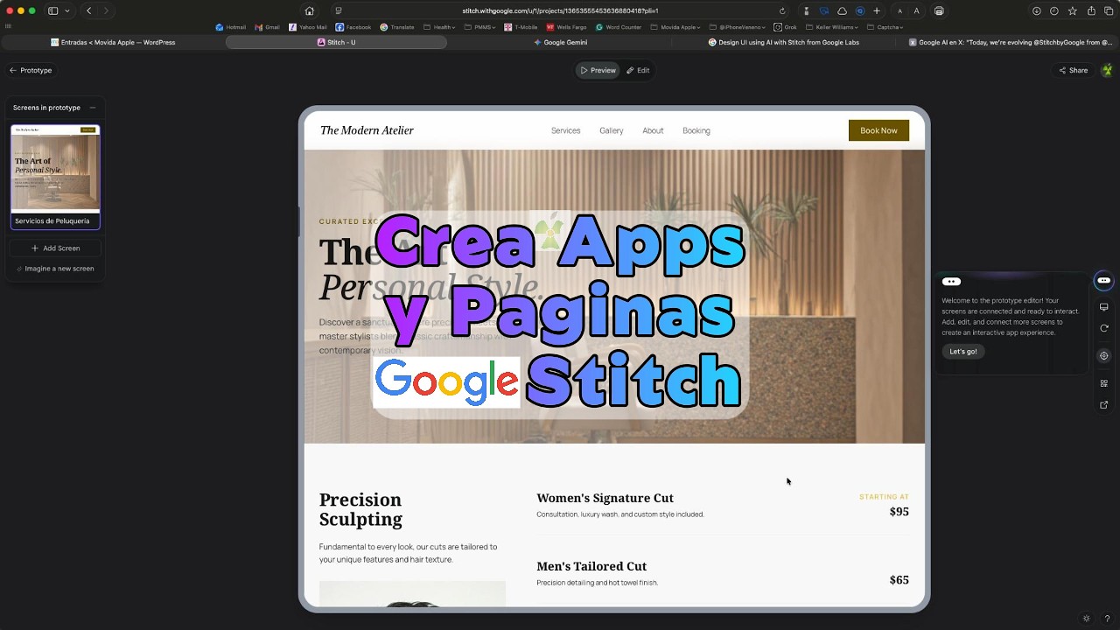
Task: Select the desktop device view icon
Action: (1103, 307)
